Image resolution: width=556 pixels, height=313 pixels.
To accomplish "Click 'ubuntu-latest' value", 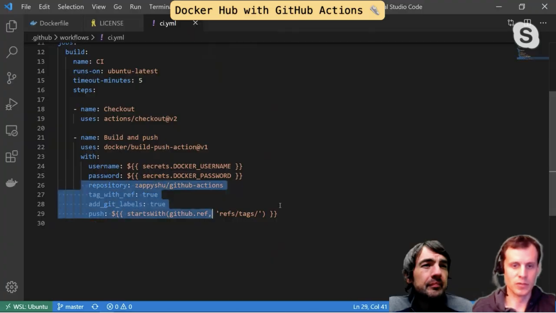I will click(x=133, y=71).
